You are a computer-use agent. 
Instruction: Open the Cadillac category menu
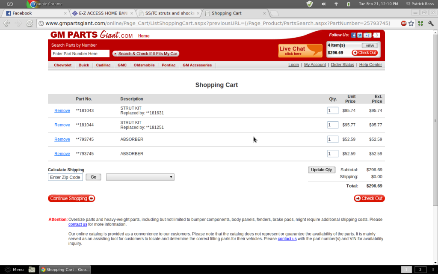point(104,65)
